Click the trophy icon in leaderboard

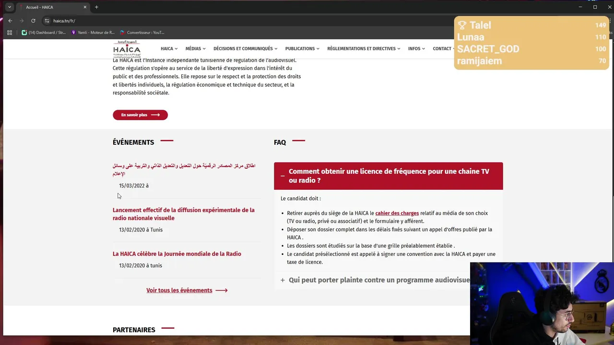(462, 25)
